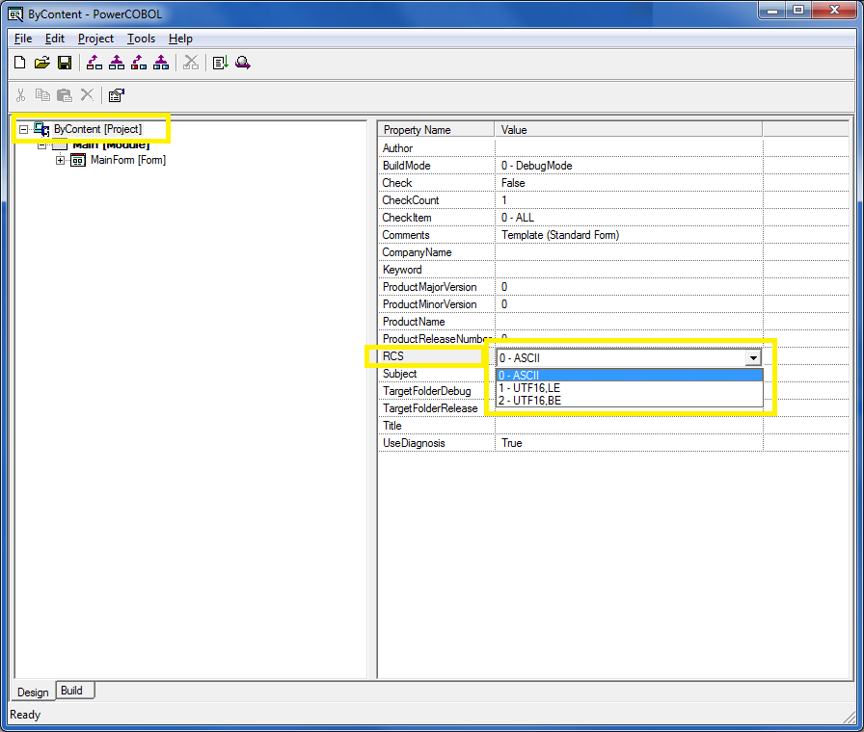
Task: Click the Execute icon with green down arrow
Action: click(221, 63)
